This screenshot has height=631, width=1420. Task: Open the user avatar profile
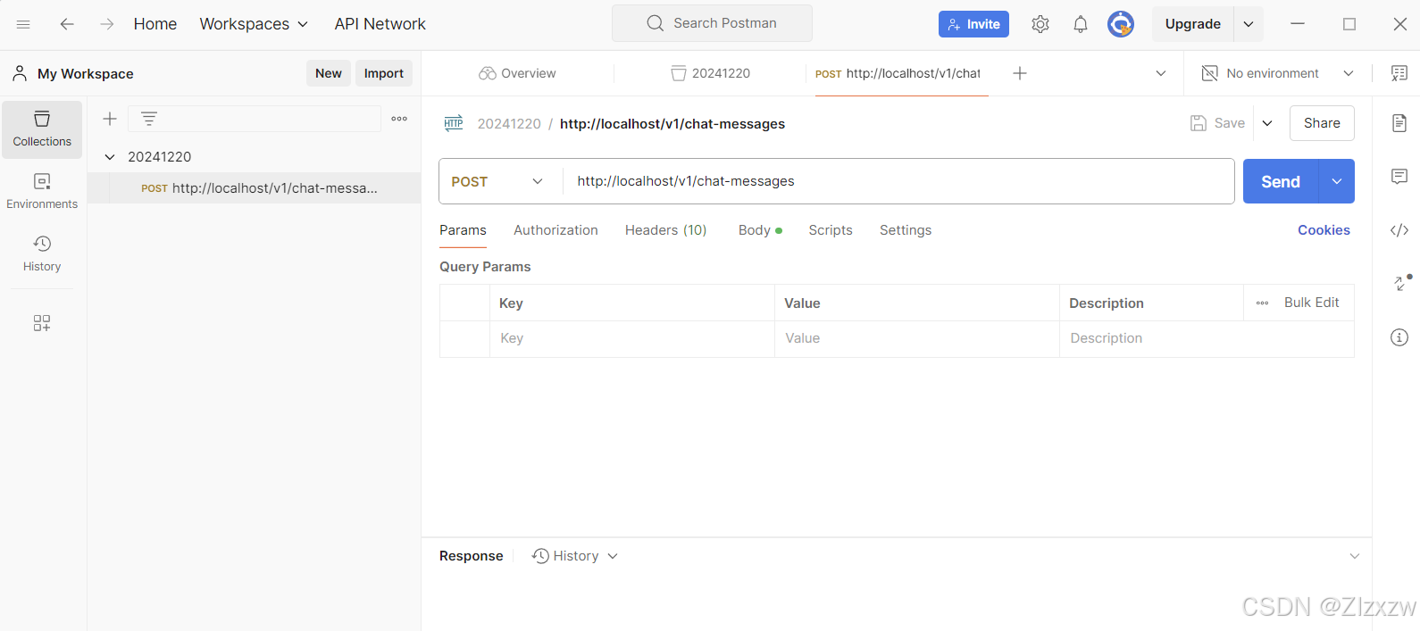[x=1121, y=24]
